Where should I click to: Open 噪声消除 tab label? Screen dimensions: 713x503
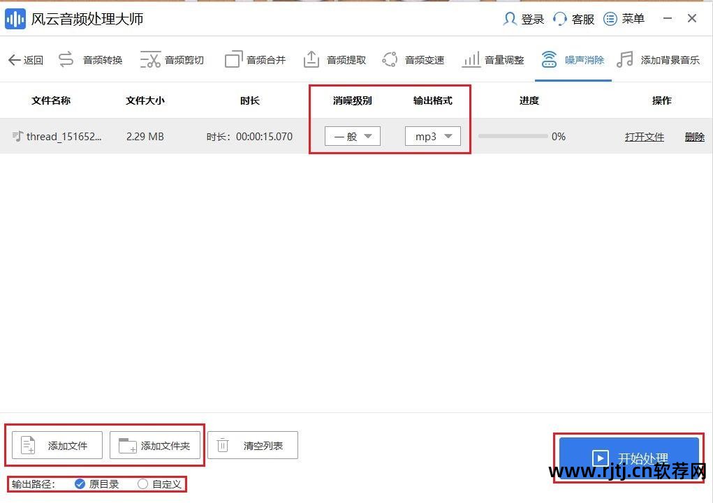pos(585,60)
